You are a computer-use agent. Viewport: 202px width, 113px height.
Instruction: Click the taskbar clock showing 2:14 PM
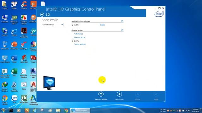click(196, 110)
